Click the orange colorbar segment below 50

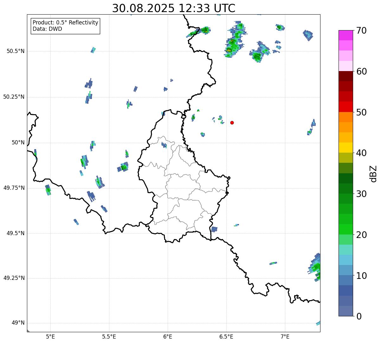click(345, 117)
